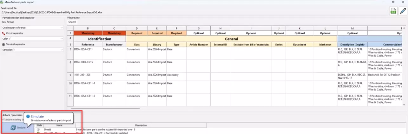
Task: Select column B header
Action: pos(88,28)
